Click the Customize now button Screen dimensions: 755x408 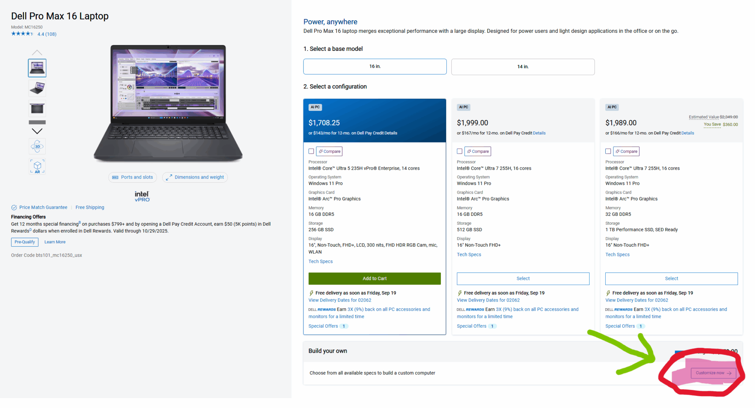tap(713, 373)
